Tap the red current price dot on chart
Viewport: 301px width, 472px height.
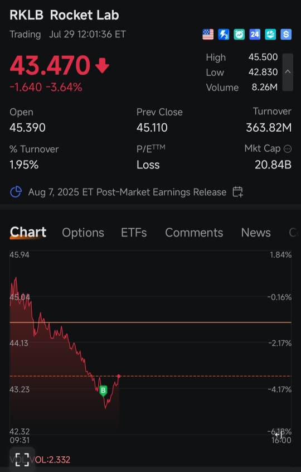[x=119, y=376]
